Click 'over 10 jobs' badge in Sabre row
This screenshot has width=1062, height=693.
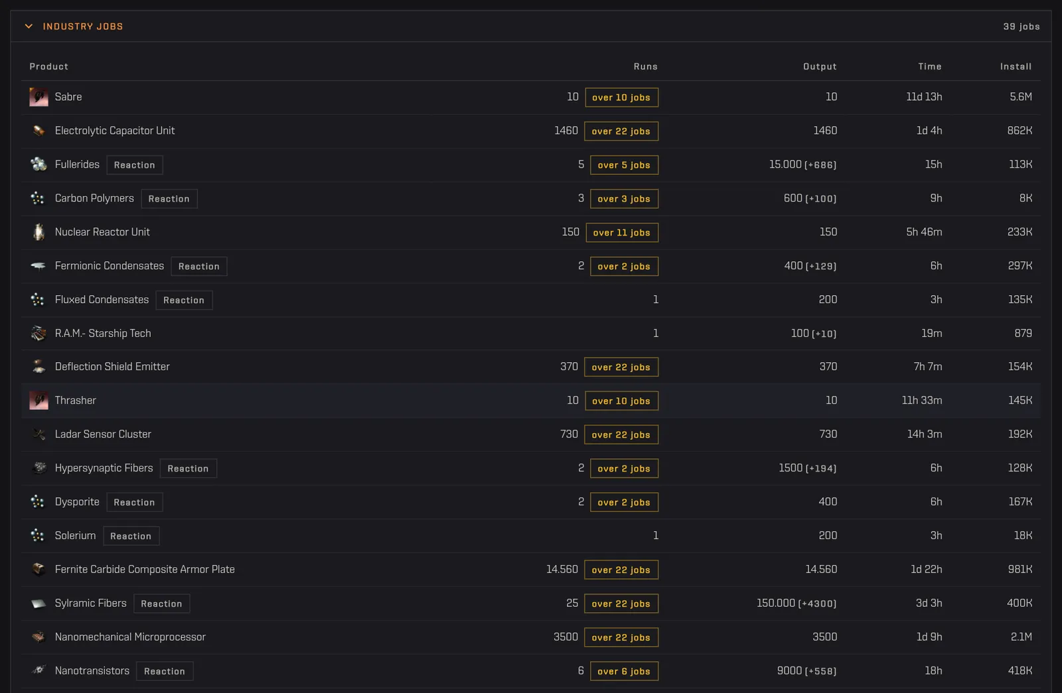point(621,97)
